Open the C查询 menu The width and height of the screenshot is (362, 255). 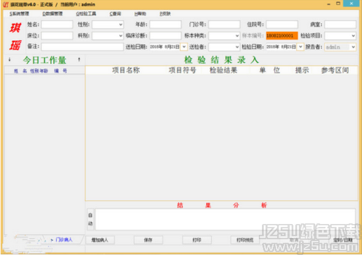[115, 14]
